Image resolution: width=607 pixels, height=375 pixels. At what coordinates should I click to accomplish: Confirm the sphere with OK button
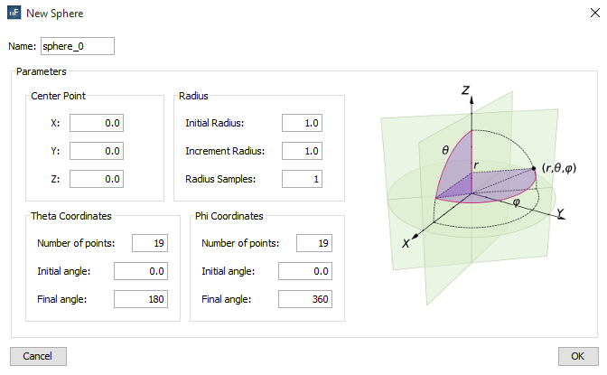(x=578, y=356)
